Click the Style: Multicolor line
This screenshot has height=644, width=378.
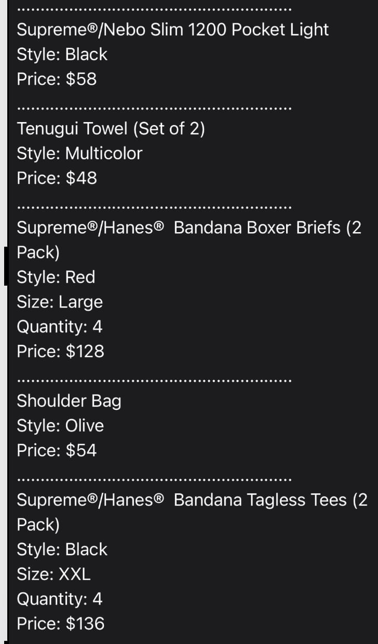pyautogui.click(x=79, y=154)
